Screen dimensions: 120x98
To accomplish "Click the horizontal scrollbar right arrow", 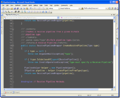I will 112,89.
